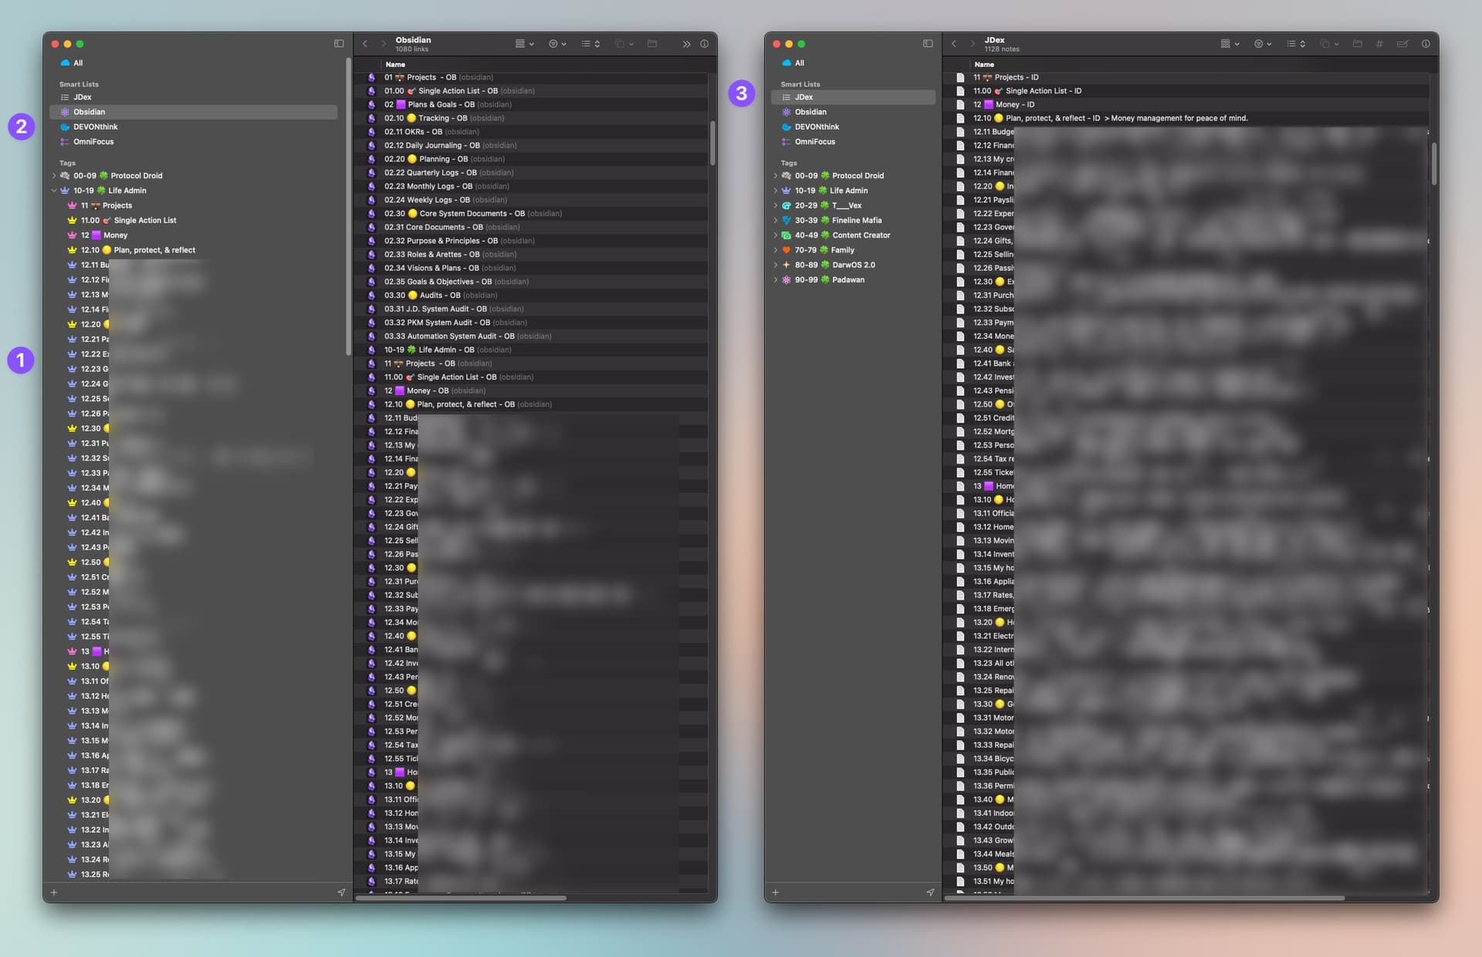Collapse the 10-19 Life Admin tag
This screenshot has width=1482, height=957.
[x=54, y=191]
